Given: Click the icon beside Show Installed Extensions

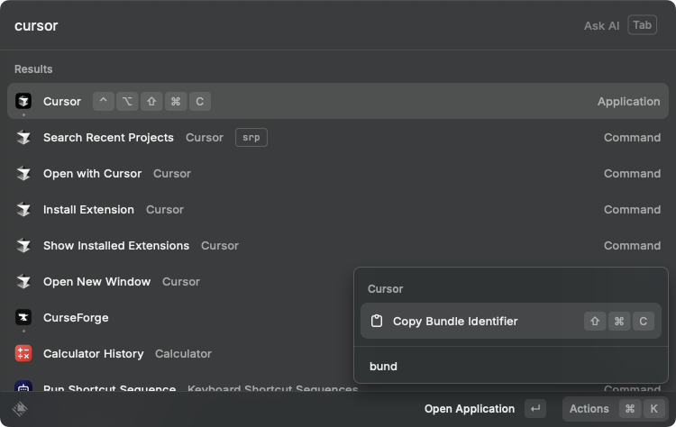Looking at the screenshot, I should (23, 246).
